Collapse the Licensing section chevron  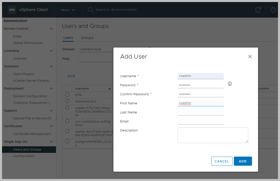[x=51, y=51]
